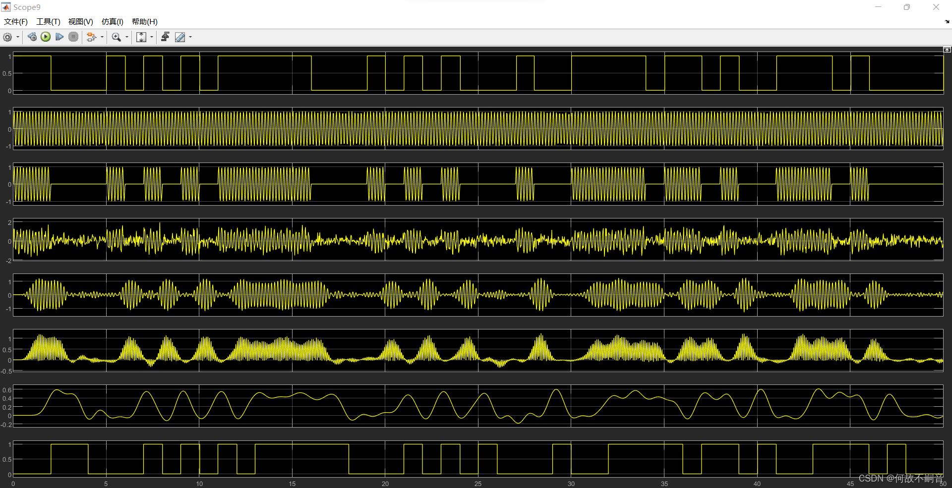Expand the Measurements dropdown arrow
The height and width of the screenshot is (488, 952).
[x=190, y=37]
